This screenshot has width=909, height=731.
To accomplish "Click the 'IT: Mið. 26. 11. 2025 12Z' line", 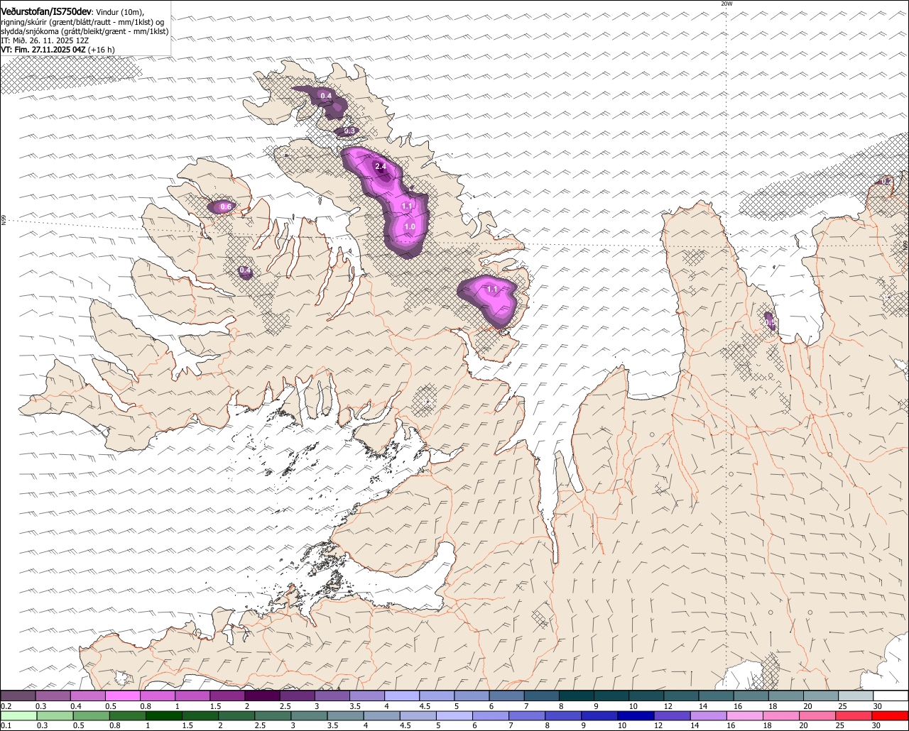I will 45,40.
